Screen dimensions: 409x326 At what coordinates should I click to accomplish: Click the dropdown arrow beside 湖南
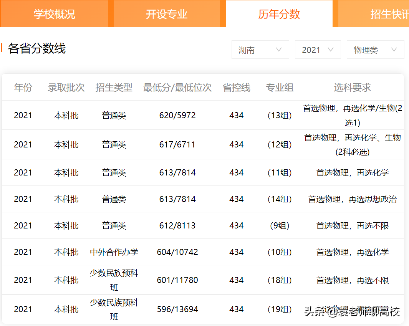(x=279, y=50)
